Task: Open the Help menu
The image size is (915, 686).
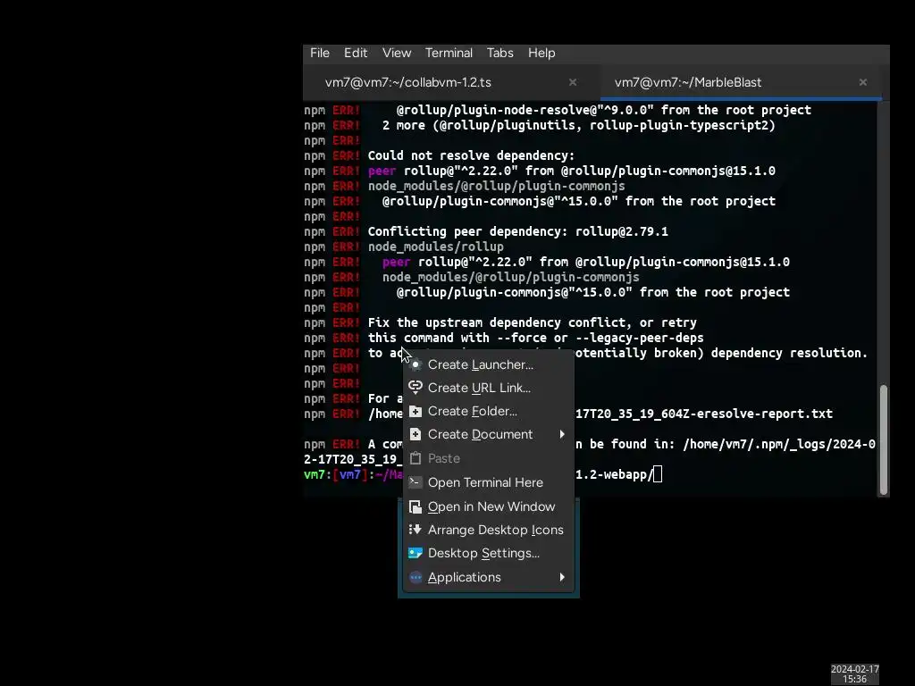Action: (x=541, y=53)
